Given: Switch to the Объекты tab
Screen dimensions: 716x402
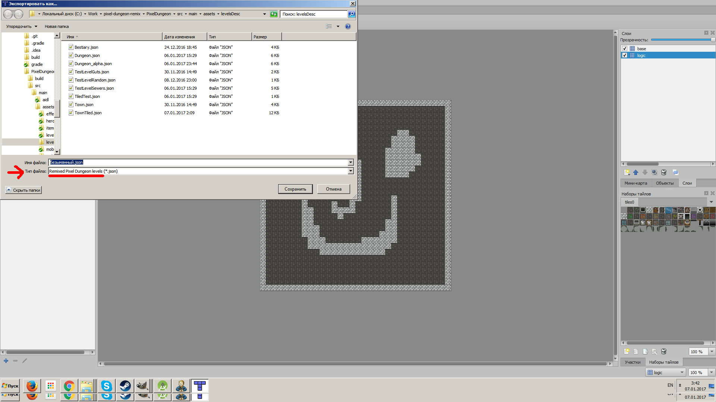Looking at the screenshot, I should click(665, 183).
